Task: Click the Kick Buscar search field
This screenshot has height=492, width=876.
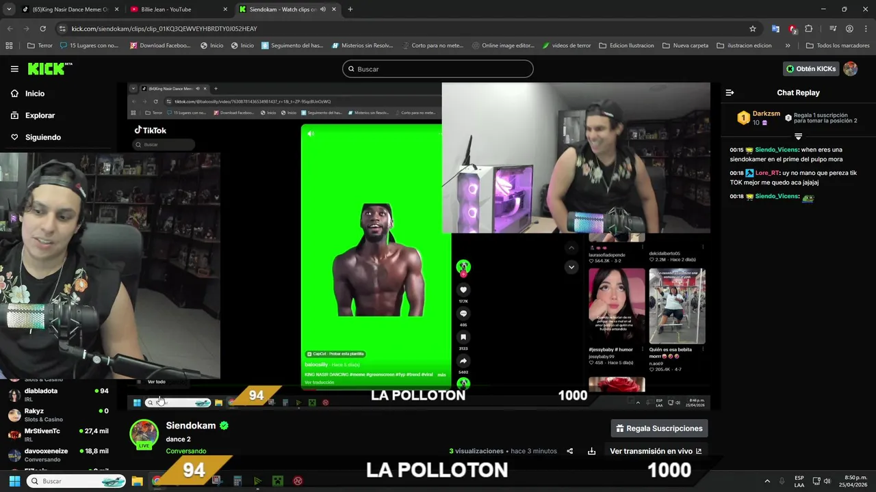Action: tap(438, 69)
